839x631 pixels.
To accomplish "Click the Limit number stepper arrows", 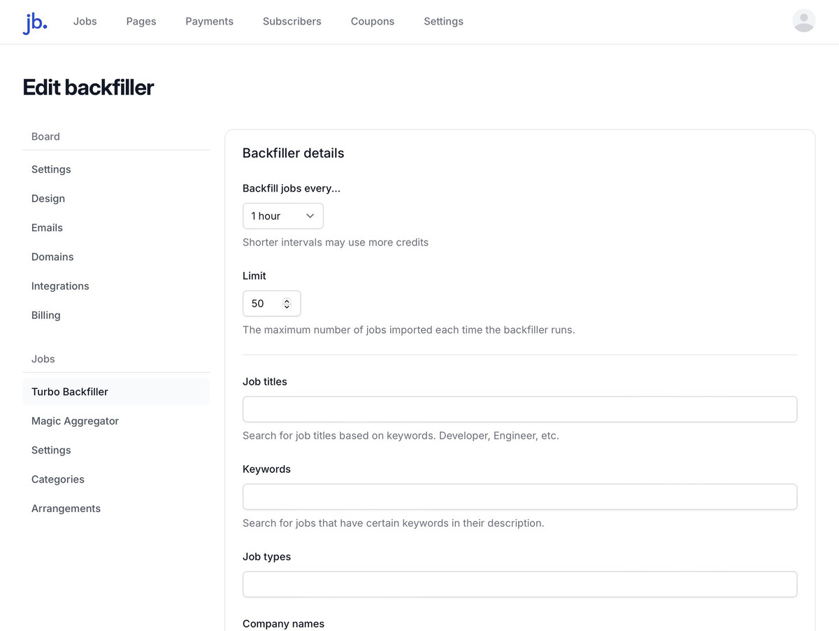I will click(x=287, y=304).
